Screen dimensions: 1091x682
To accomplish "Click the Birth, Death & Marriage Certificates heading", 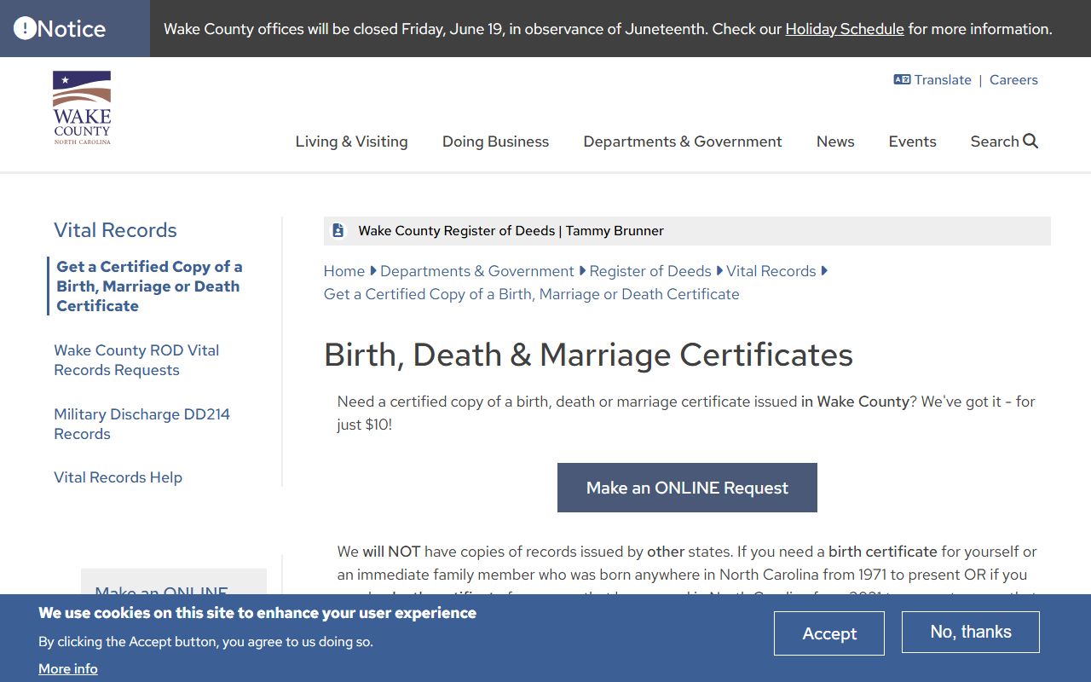I will (588, 355).
